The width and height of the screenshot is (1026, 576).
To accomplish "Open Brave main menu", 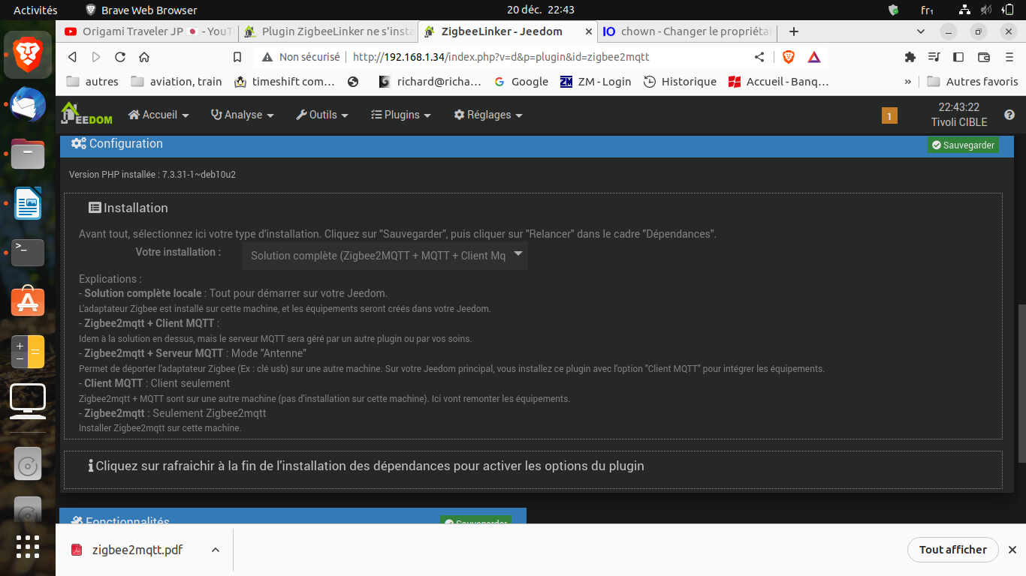I will coord(1008,57).
